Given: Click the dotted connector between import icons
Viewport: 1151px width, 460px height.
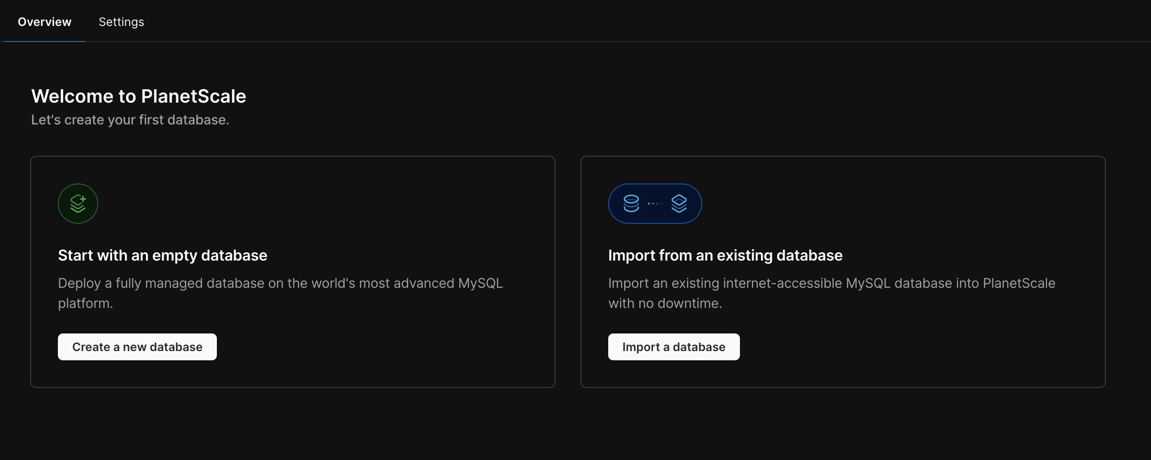Looking at the screenshot, I should 655,204.
